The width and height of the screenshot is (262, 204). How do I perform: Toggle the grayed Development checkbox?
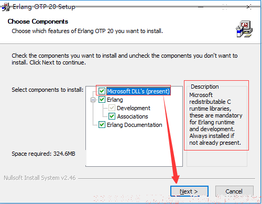[112, 108]
